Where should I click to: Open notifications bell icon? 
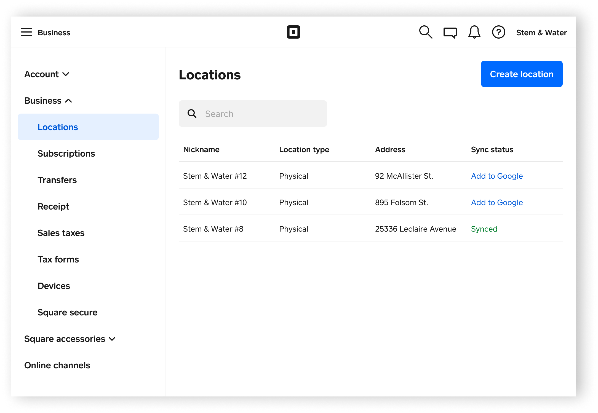click(474, 32)
